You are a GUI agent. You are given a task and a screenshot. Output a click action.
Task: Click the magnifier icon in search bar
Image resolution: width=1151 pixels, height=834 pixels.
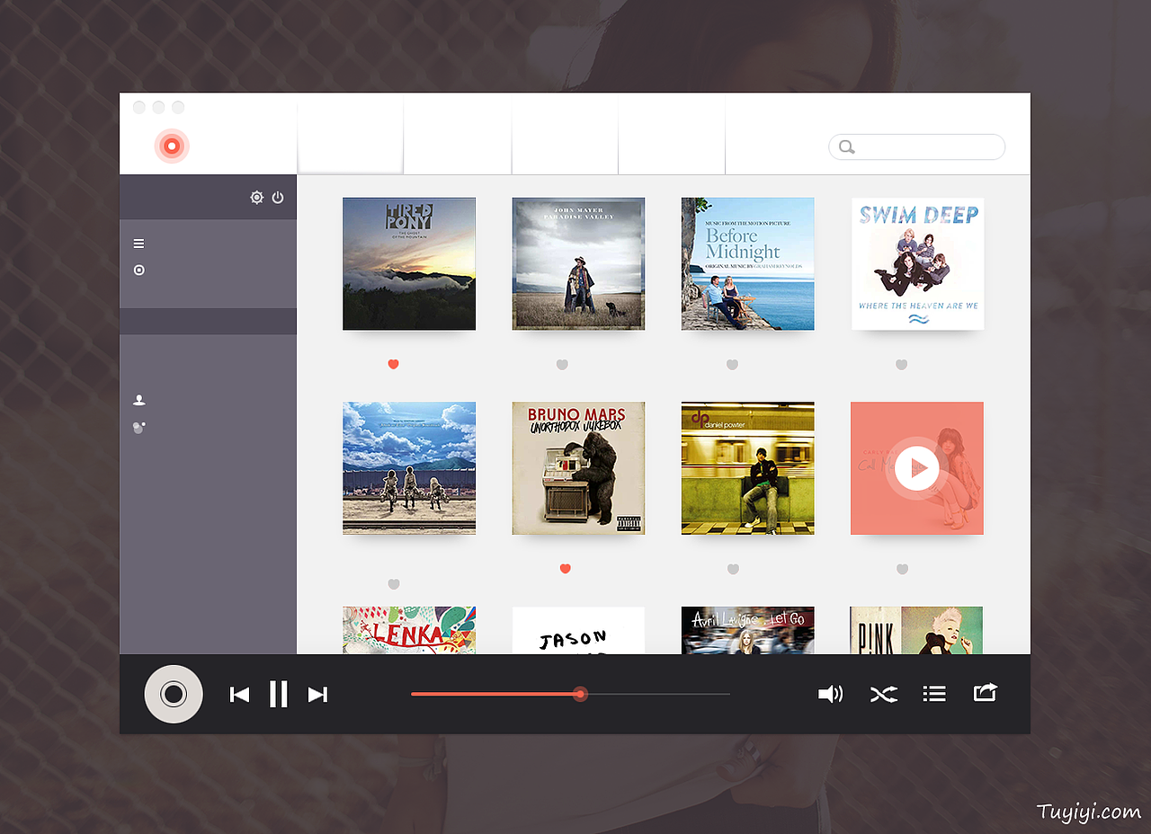846,147
